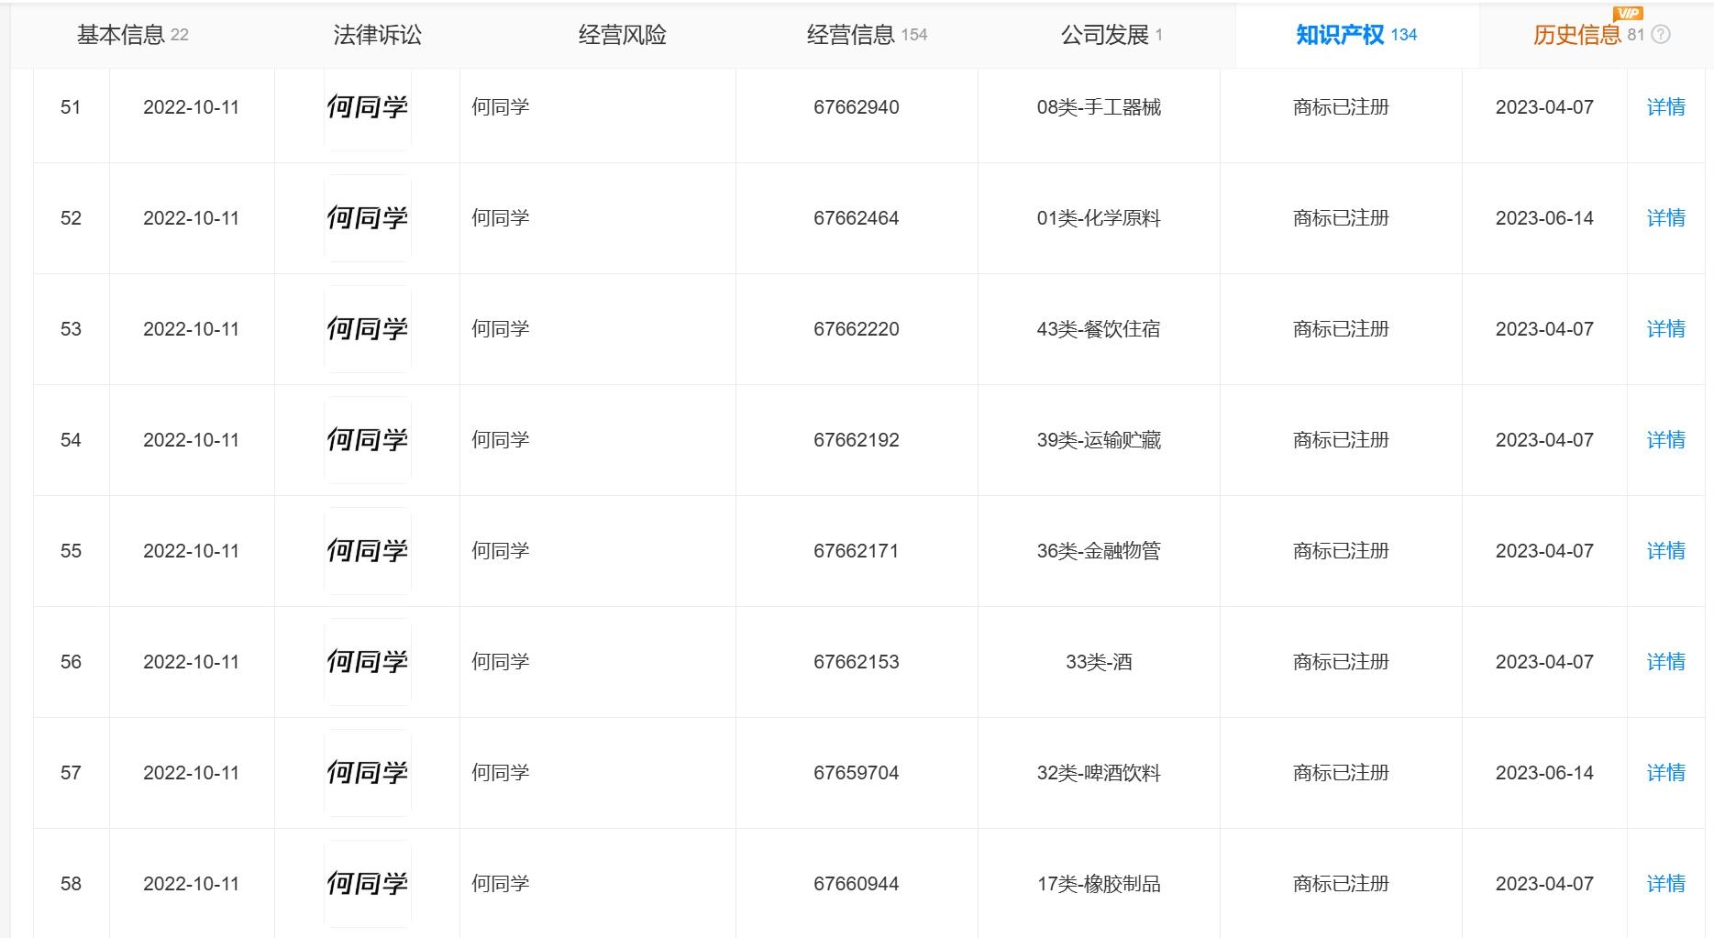The image size is (1714, 938).
Task: Select application date 2022-10-11 in row 58
Action: [191, 884]
